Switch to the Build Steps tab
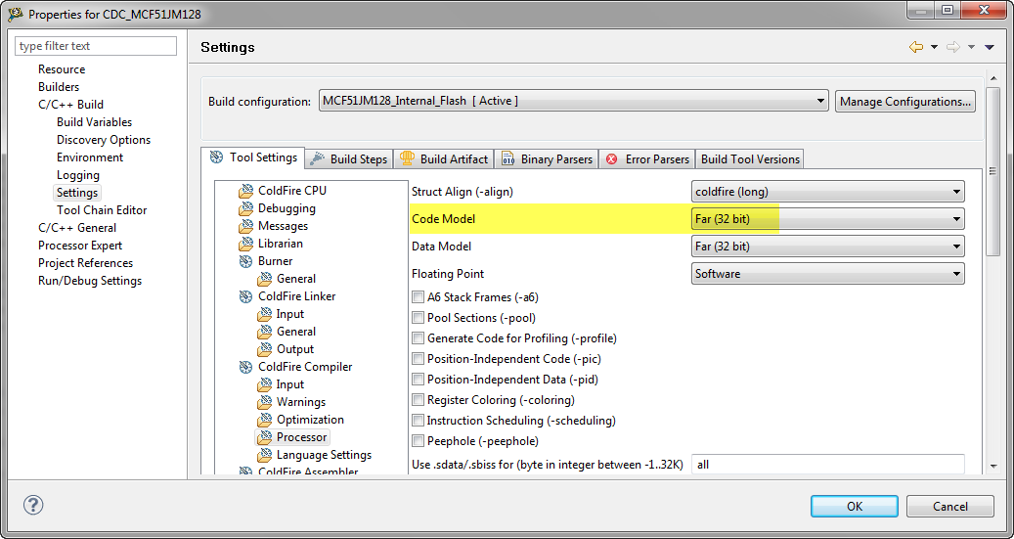The image size is (1014, 539). coord(349,159)
